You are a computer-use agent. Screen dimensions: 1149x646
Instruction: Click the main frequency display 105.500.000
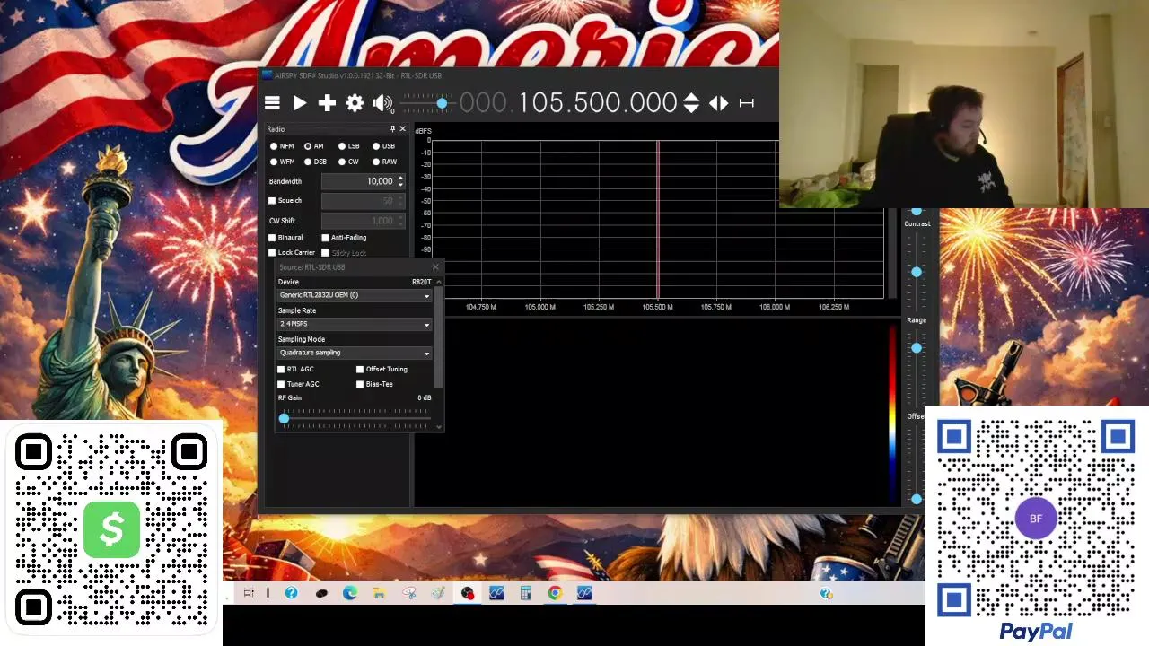pos(597,103)
